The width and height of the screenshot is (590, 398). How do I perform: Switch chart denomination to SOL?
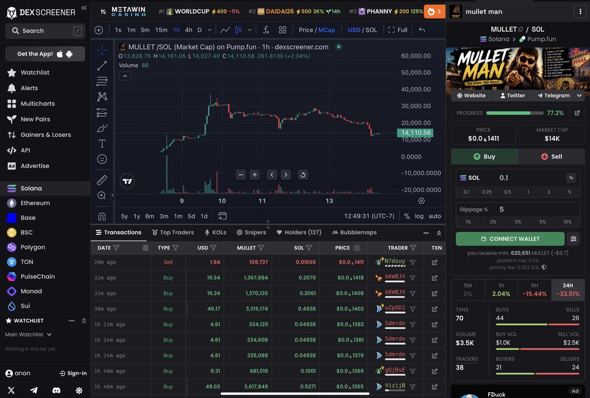(x=371, y=30)
